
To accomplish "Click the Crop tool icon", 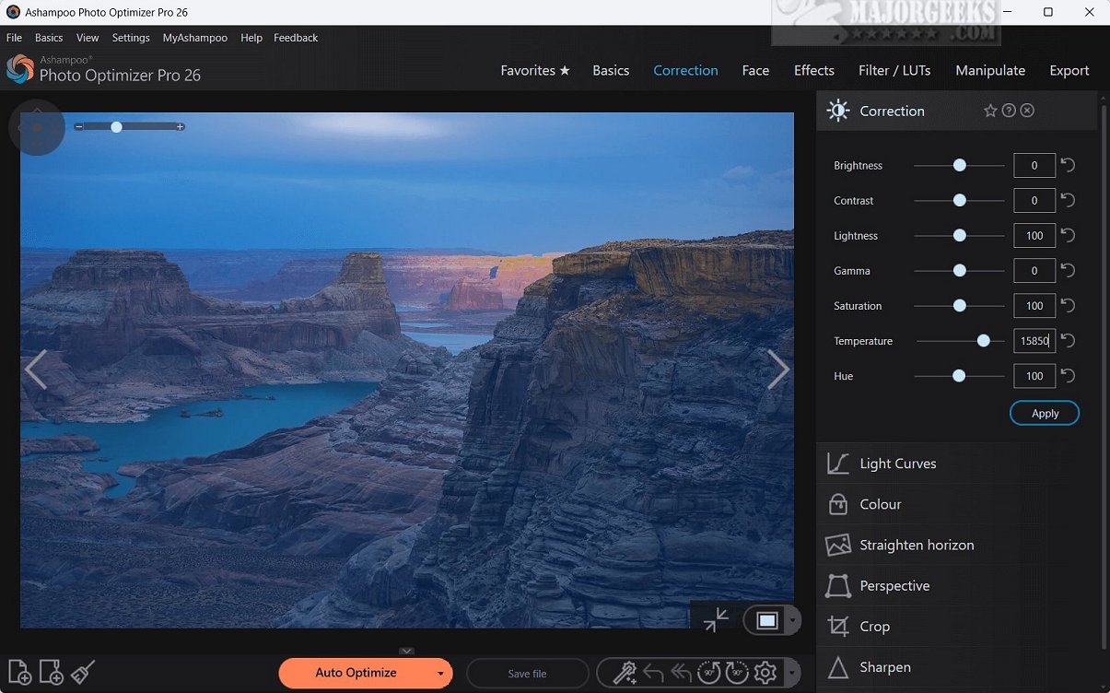I will pyautogui.click(x=838, y=627).
